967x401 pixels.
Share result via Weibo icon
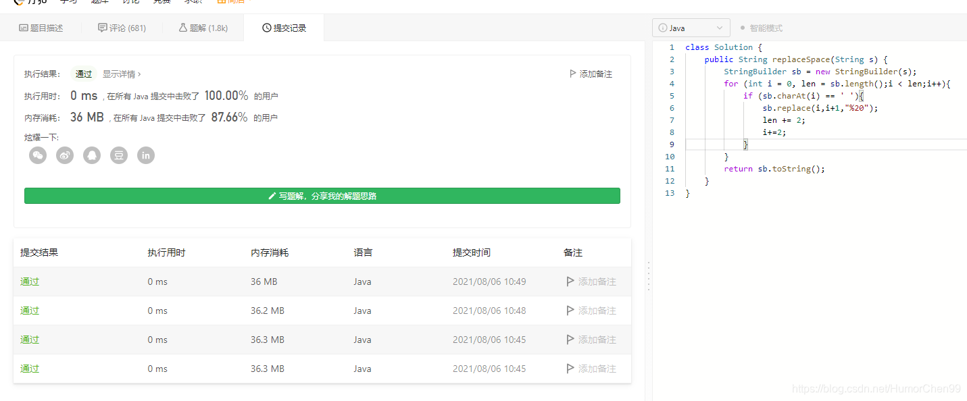click(x=65, y=155)
